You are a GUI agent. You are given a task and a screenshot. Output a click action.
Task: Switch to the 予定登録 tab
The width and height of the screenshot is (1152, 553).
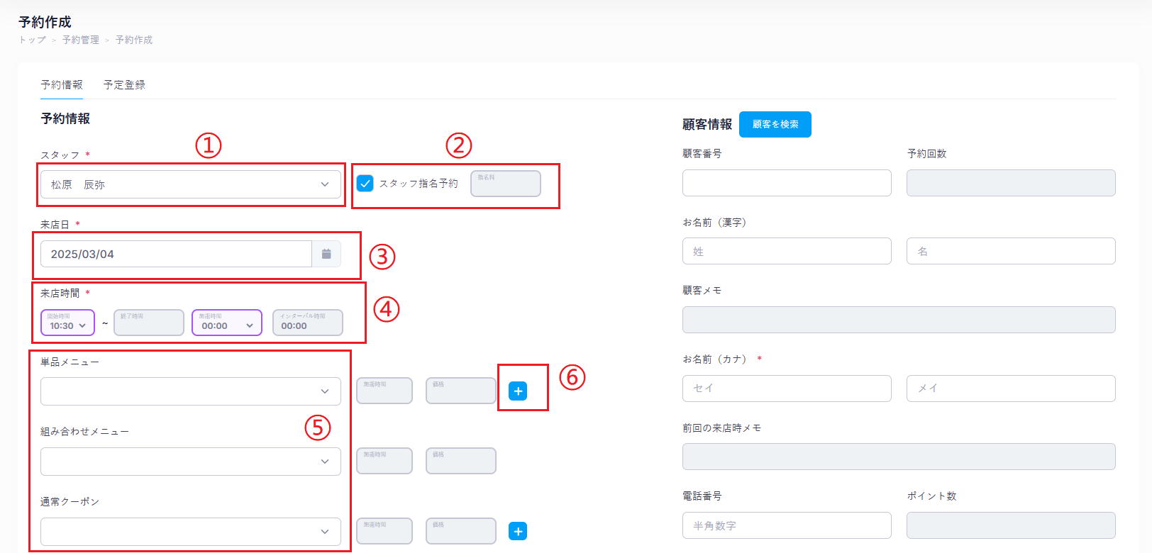coord(124,84)
